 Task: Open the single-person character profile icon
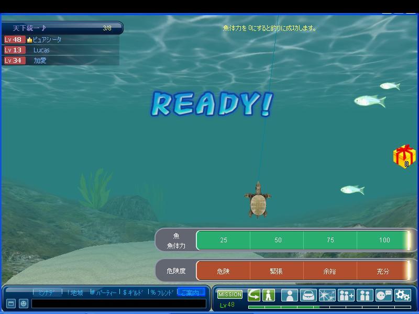[x=289, y=295]
